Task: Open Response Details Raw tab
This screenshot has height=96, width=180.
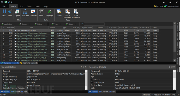Action: tap(112, 92)
